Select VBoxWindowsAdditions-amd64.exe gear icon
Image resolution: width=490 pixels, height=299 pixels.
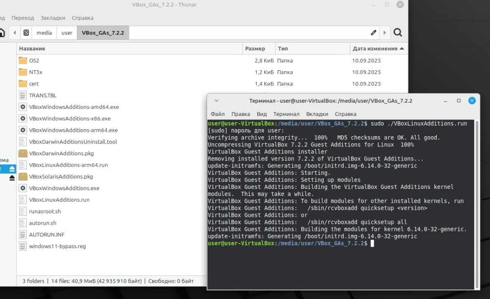(23, 107)
